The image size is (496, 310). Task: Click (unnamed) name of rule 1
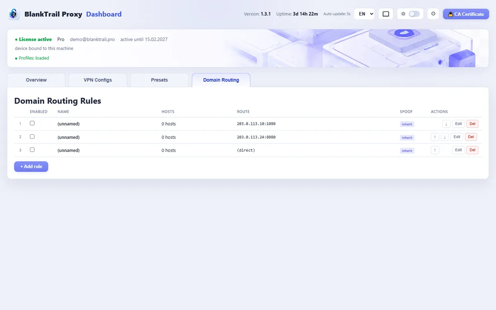click(x=69, y=124)
